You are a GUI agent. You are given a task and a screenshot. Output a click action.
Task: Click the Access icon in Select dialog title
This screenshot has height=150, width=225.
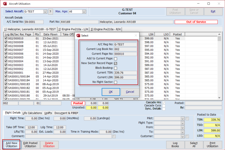(78, 35)
